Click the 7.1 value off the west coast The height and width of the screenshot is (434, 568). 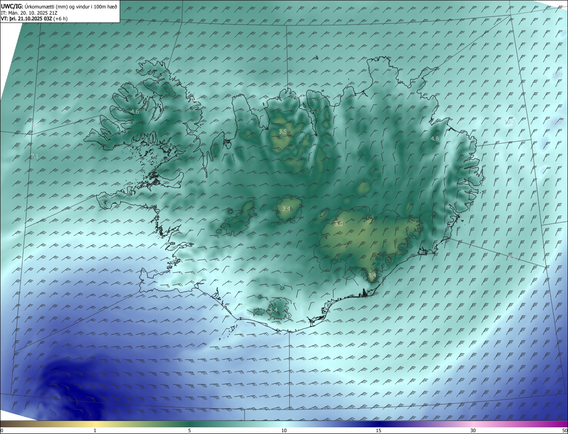coord(35,156)
